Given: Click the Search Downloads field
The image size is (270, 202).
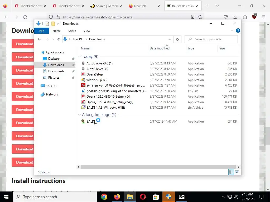Looking at the screenshot, I should pyautogui.click(x=211, y=39).
